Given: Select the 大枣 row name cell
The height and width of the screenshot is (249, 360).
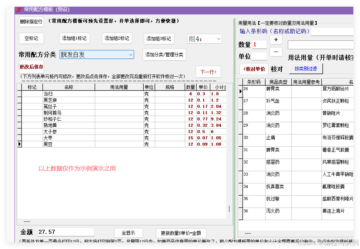Looking at the screenshot, I should [x=69, y=138].
